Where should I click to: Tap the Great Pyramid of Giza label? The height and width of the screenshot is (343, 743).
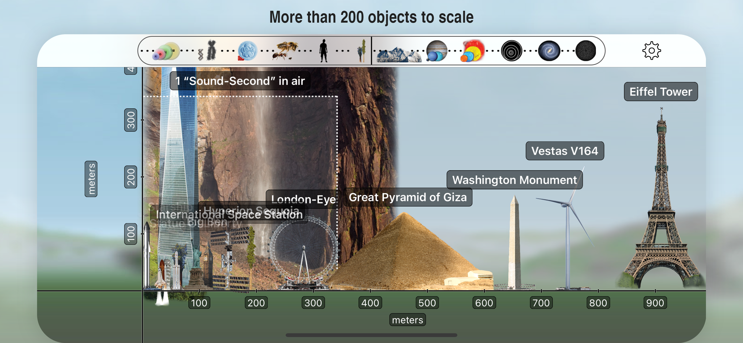[x=407, y=197]
